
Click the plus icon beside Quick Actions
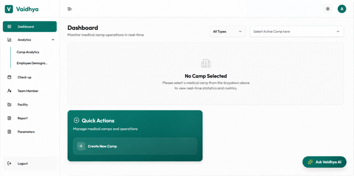point(76,120)
